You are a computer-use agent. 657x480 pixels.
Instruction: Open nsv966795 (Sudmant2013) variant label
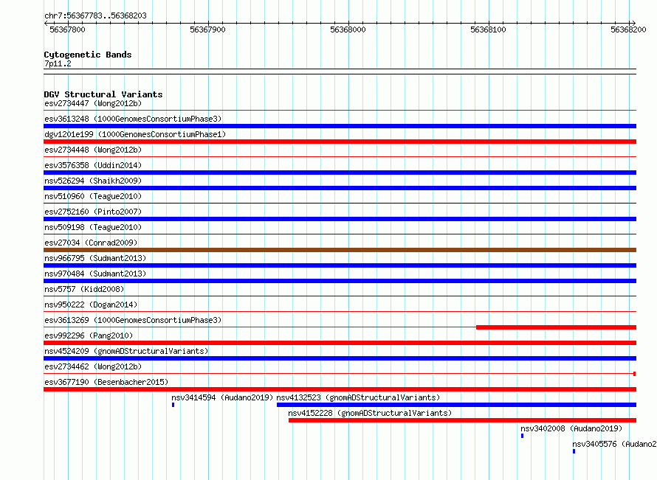95,258
